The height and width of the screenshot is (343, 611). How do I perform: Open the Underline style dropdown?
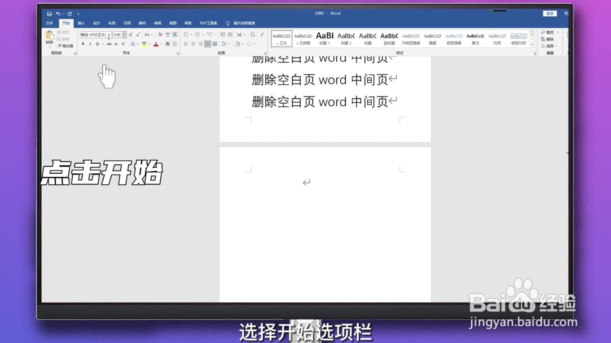point(103,44)
